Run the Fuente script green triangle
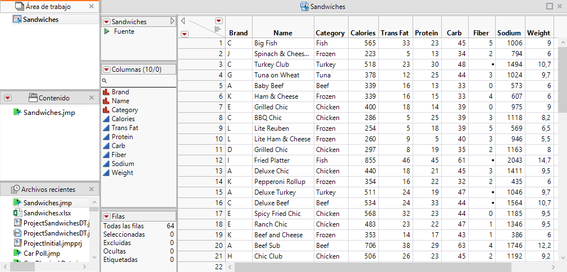Viewport: 567px width, 272px height. (x=107, y=31)
